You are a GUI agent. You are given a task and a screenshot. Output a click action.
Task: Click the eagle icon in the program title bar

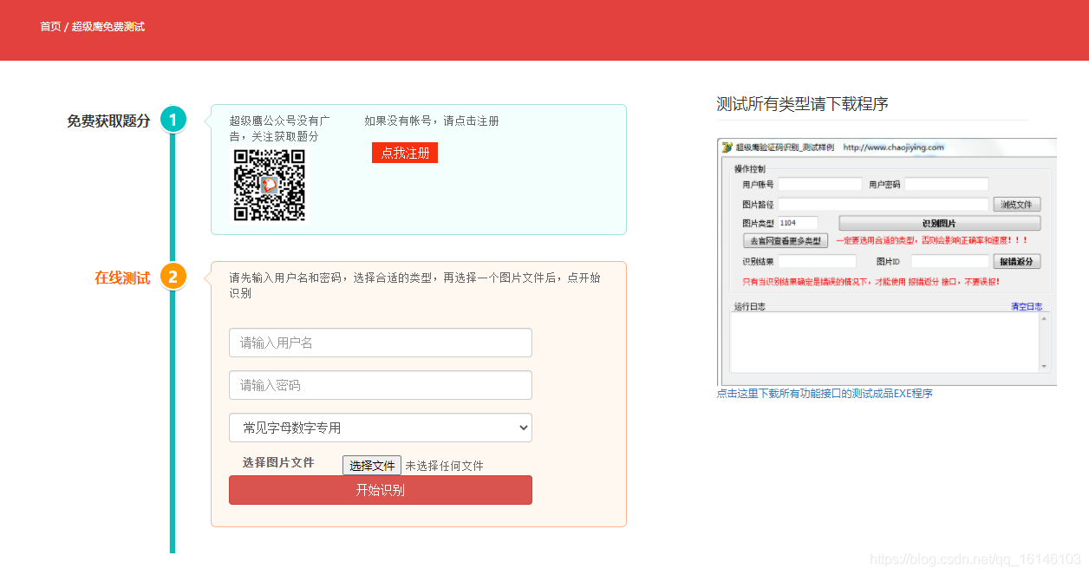pyautogui.click(x=727, y=147)
